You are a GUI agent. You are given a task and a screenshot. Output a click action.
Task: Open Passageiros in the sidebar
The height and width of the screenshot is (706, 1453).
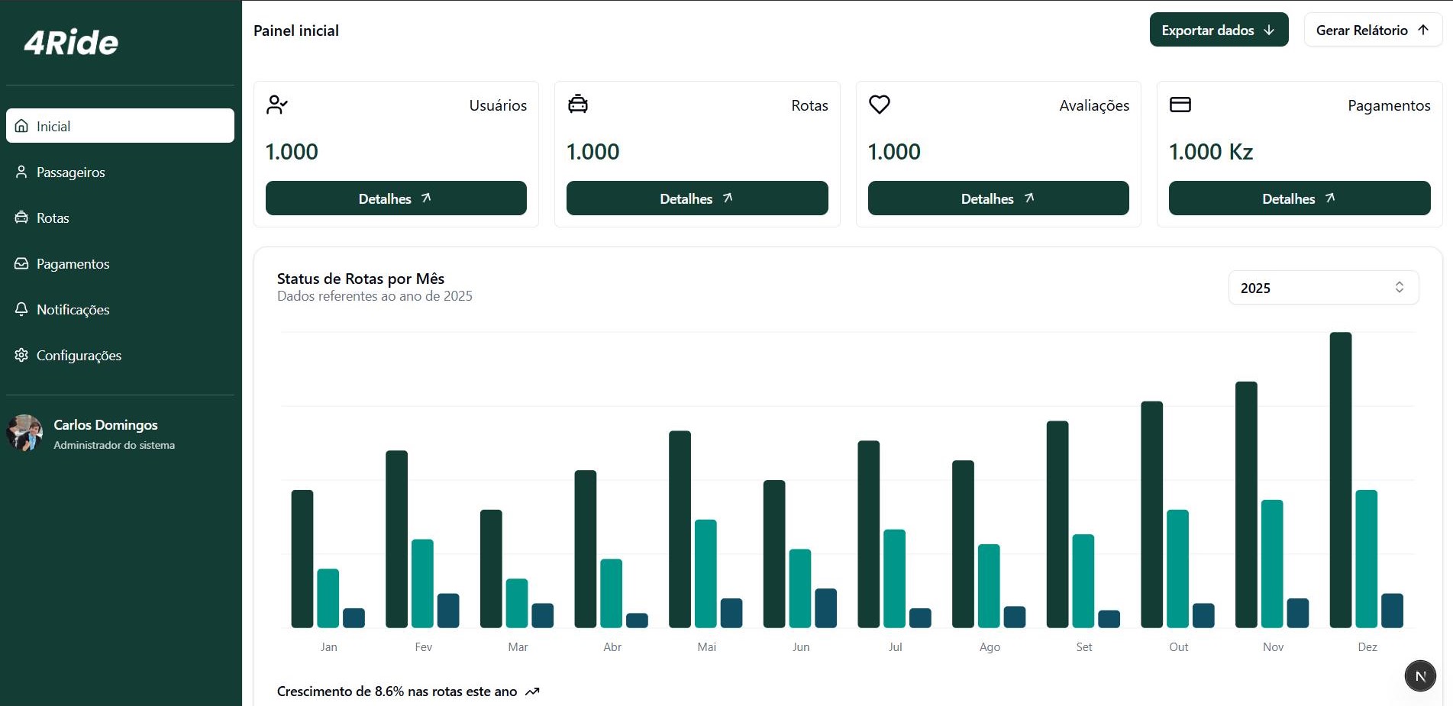click(70, 172)
